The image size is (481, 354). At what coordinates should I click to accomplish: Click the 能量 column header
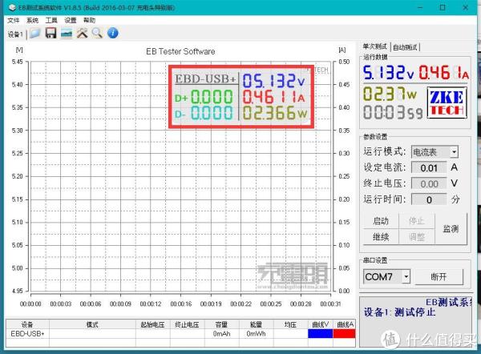(x=257, y=324)
